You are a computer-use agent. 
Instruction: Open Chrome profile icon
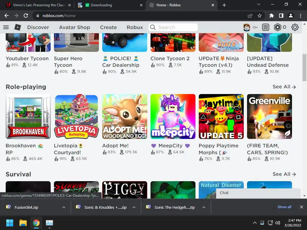(x=291, y=16)
